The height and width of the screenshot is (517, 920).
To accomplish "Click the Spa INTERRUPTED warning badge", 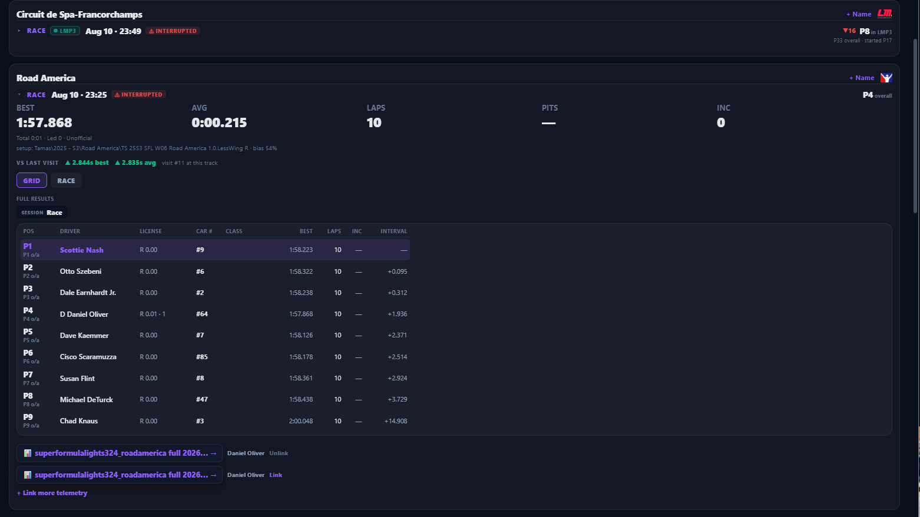I will pos(173,31).
